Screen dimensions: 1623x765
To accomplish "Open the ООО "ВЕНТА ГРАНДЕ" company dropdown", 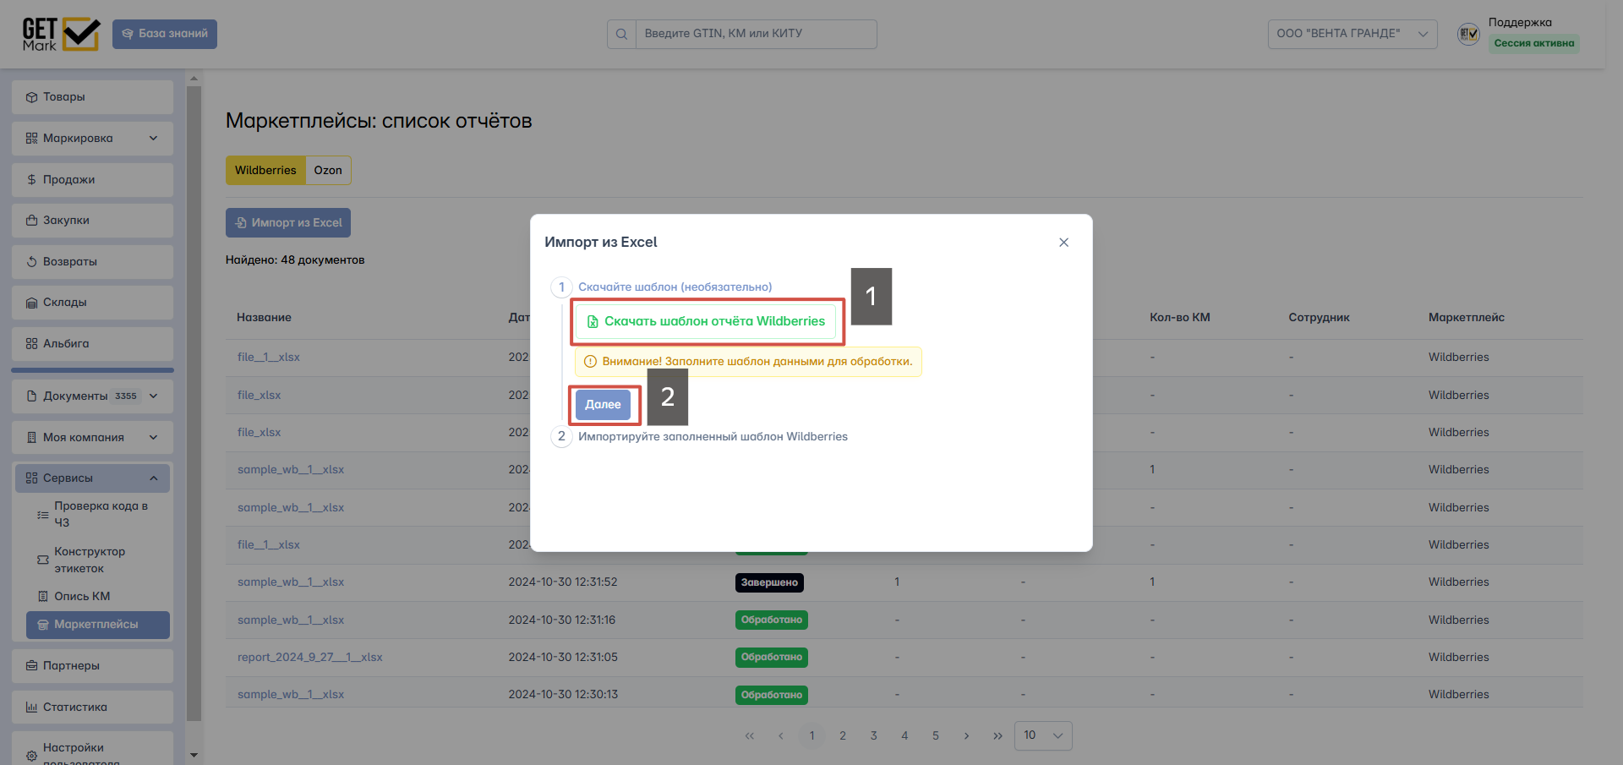I will coord(1352,34).
